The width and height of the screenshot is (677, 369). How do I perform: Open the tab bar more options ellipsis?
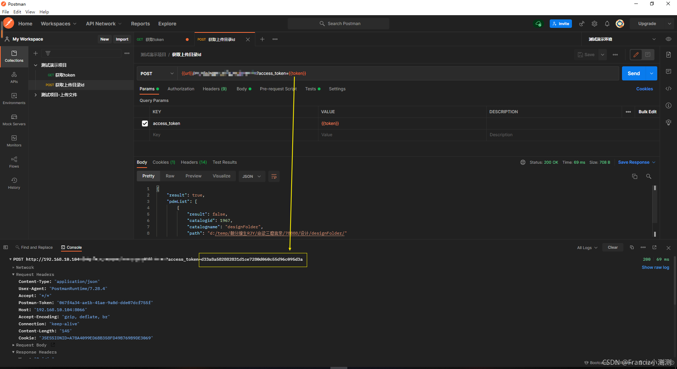click(x=275, y=39)
